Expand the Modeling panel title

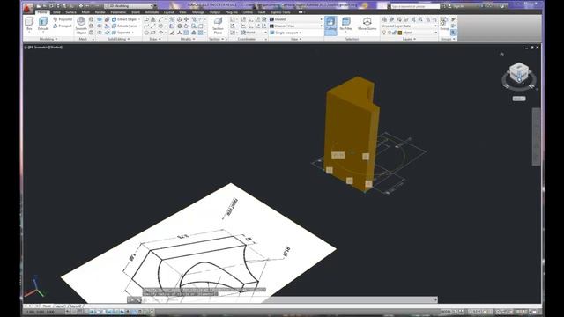pyautogui.click(x=48, y=39)
